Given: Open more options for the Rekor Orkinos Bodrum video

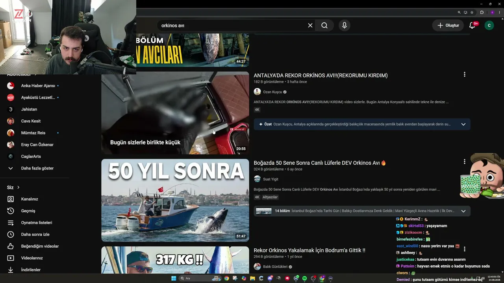Looking at the screenshot, I should coord(465,249).
